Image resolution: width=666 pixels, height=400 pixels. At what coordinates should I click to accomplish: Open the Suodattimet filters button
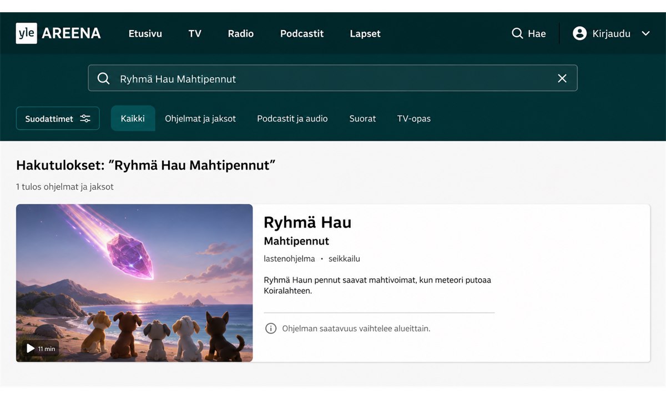click(58, 118)
